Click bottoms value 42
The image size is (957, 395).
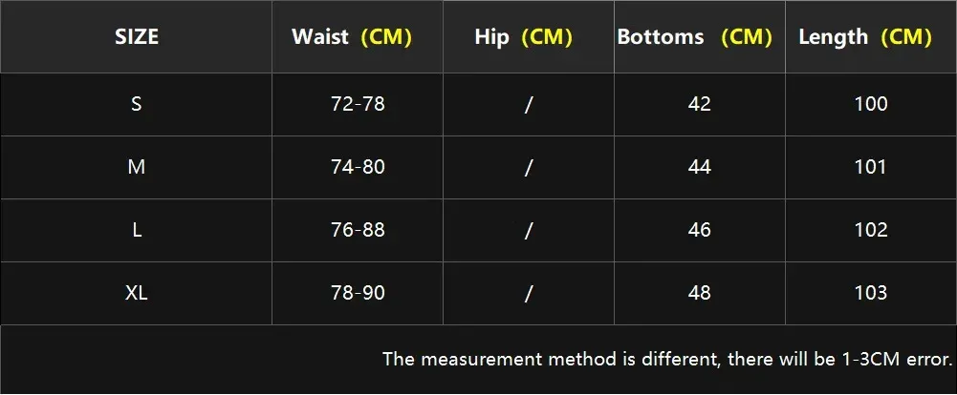pos(700,104)
